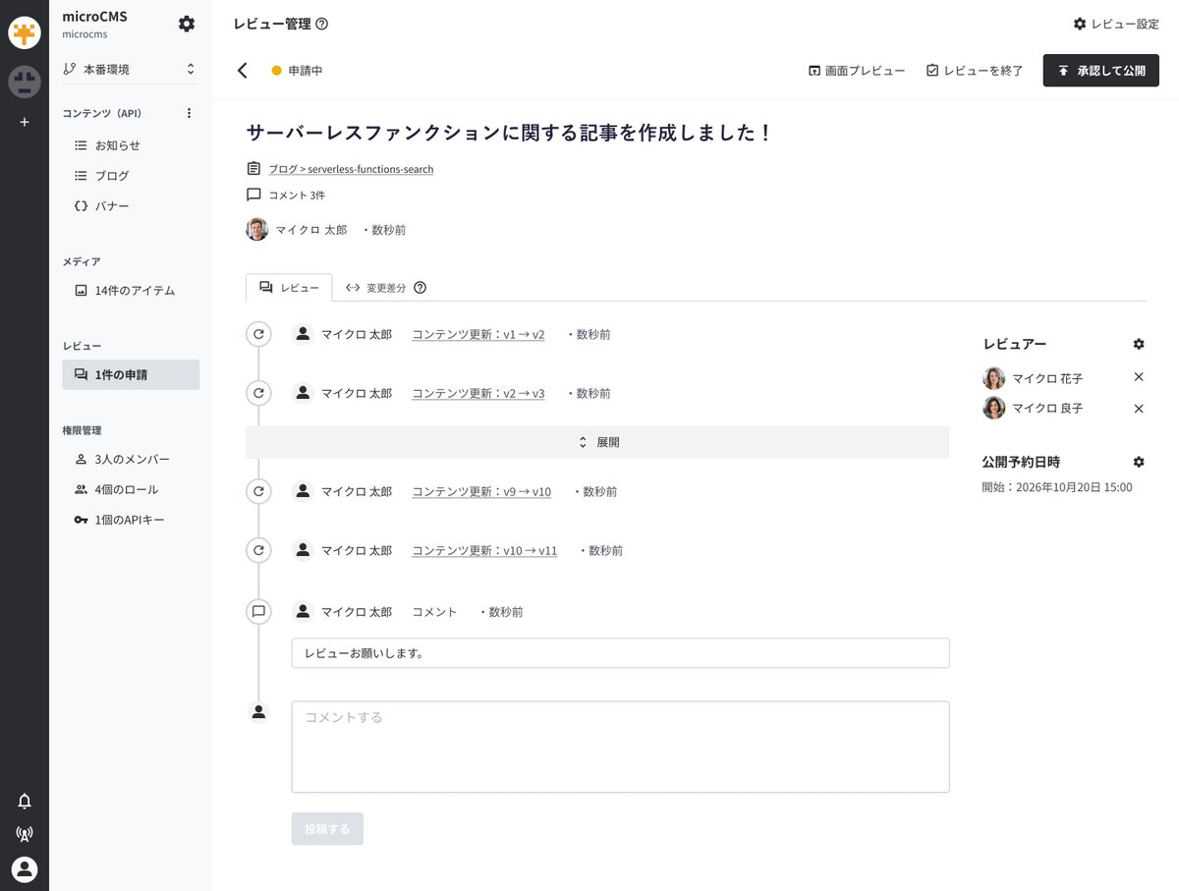Open the broadcast announcements icon
Screen dimensions: 1179x891
pyautogui.click(x=25, y=834)
